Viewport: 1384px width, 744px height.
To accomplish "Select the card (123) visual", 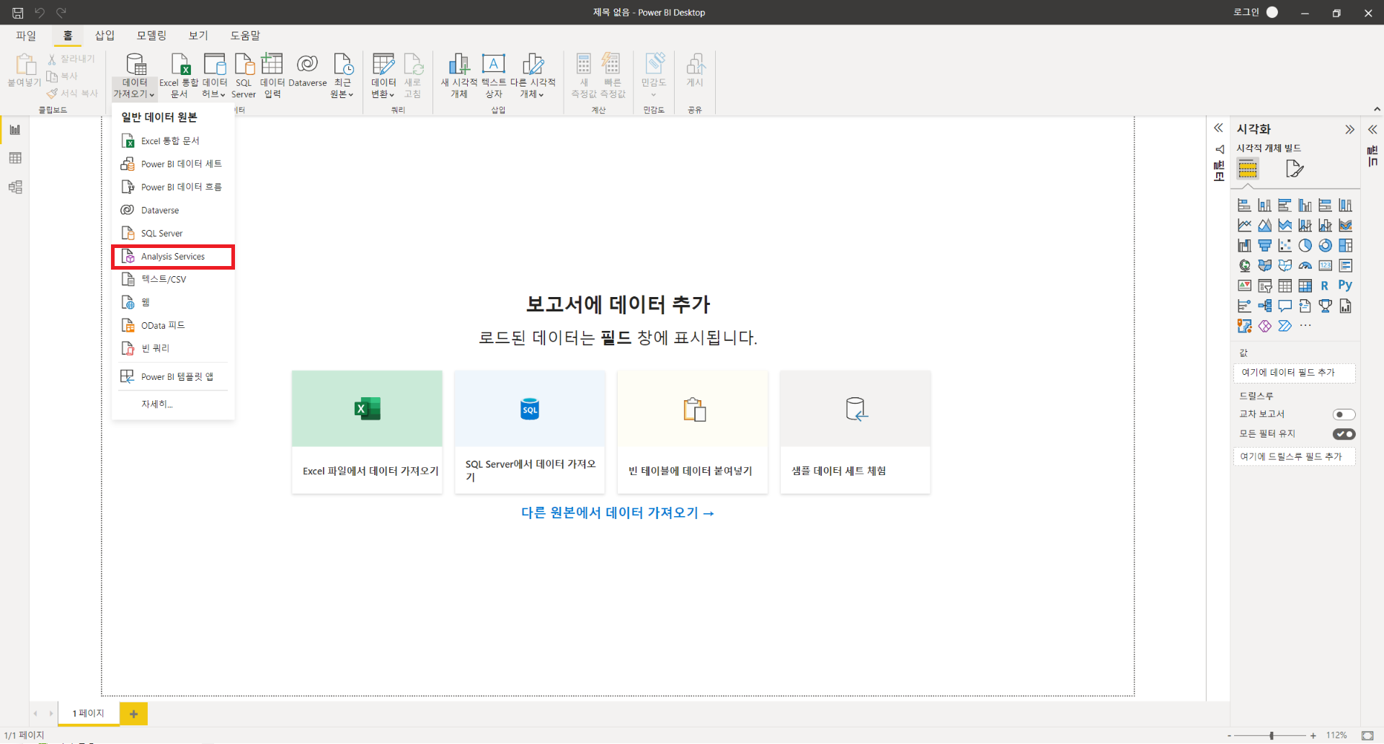I will (x=1325, y=266).
